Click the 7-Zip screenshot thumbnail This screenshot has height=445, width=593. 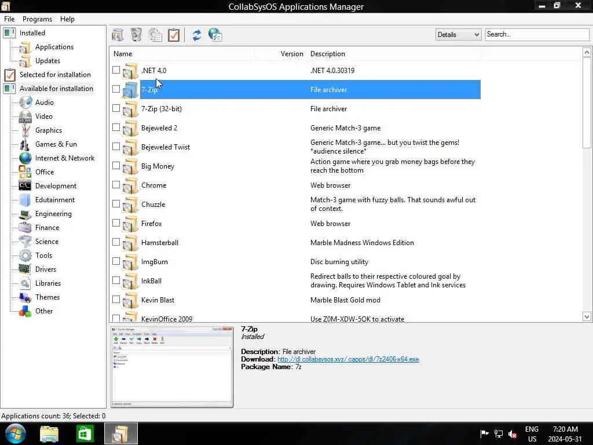click(x=171, y=367)
